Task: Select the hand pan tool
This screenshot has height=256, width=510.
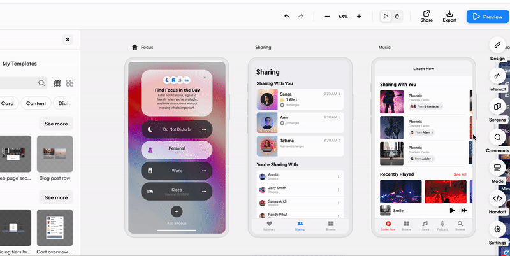Action: (397, 17)
